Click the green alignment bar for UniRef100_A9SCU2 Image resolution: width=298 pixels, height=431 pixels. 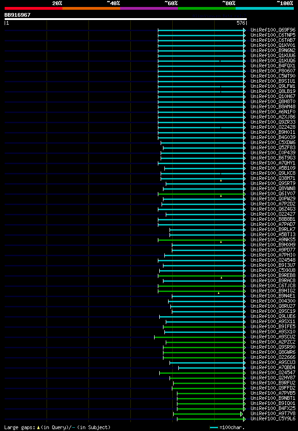point(199,337)
